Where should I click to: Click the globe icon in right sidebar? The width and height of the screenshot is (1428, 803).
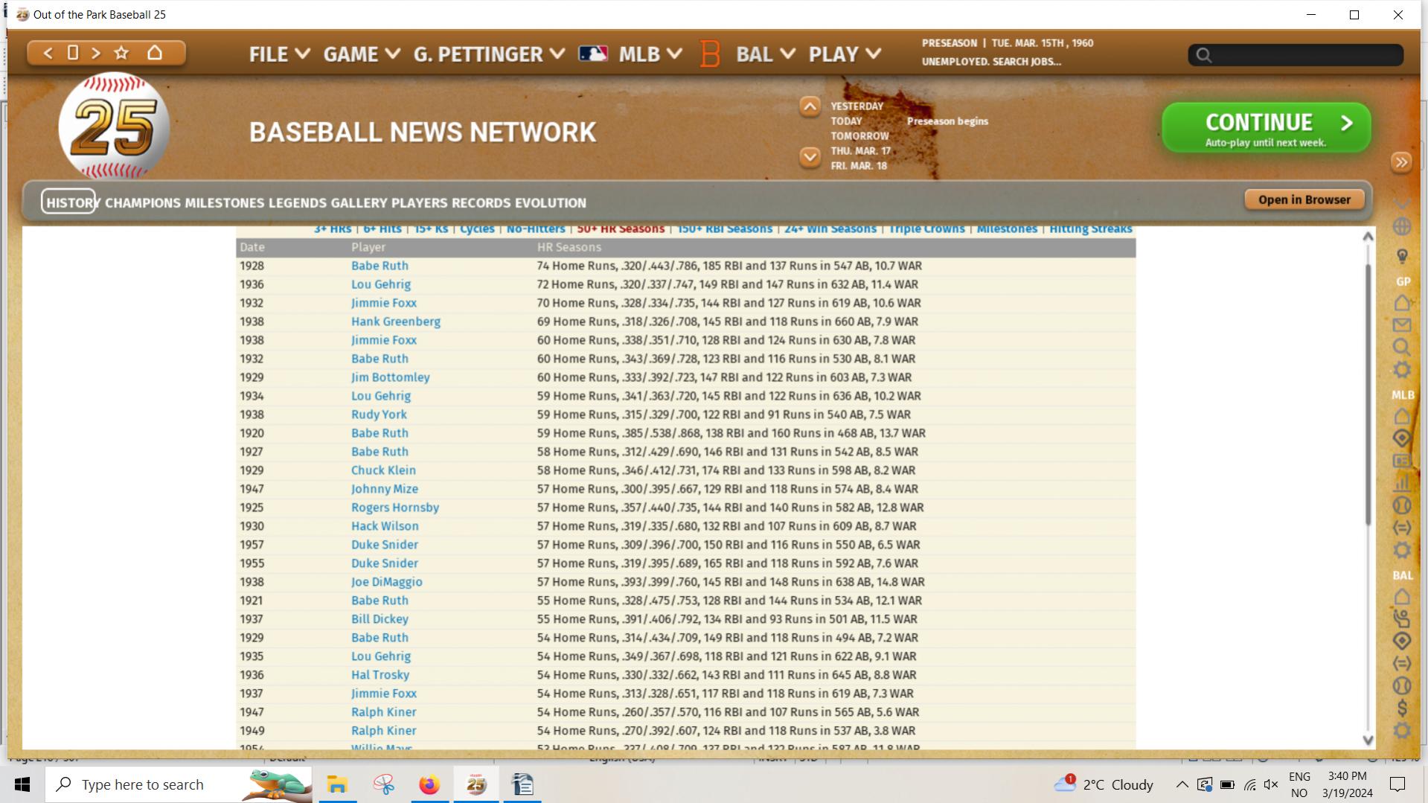point(1402,226)
